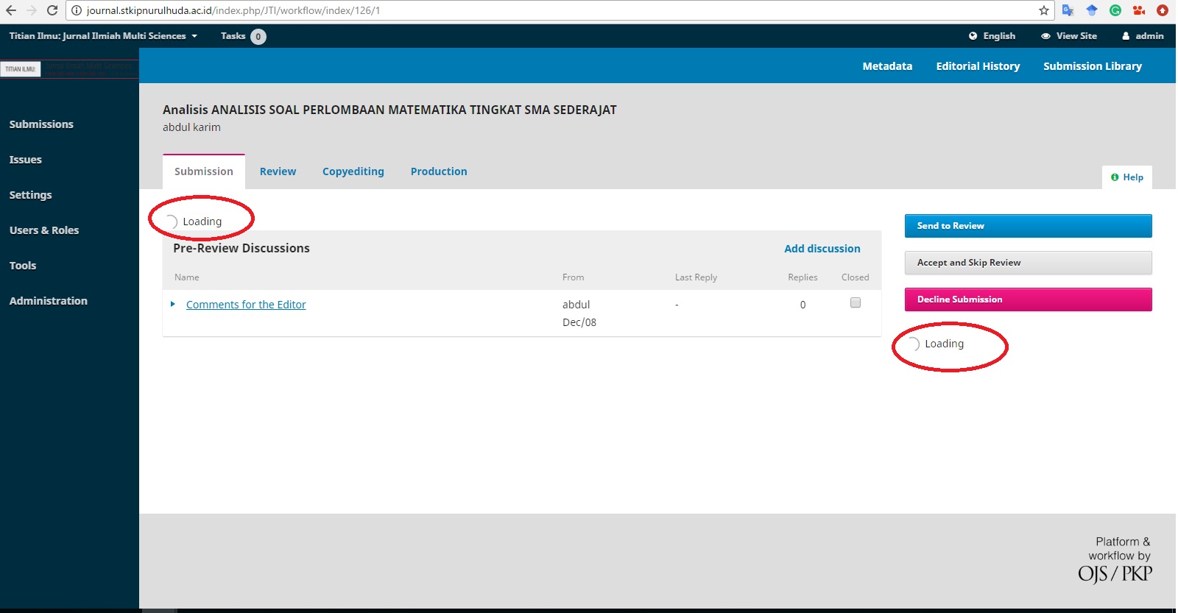1178x613 pixels.
Task: Click the journal logo thumbnail in sidebar
Action: (21, 69)
